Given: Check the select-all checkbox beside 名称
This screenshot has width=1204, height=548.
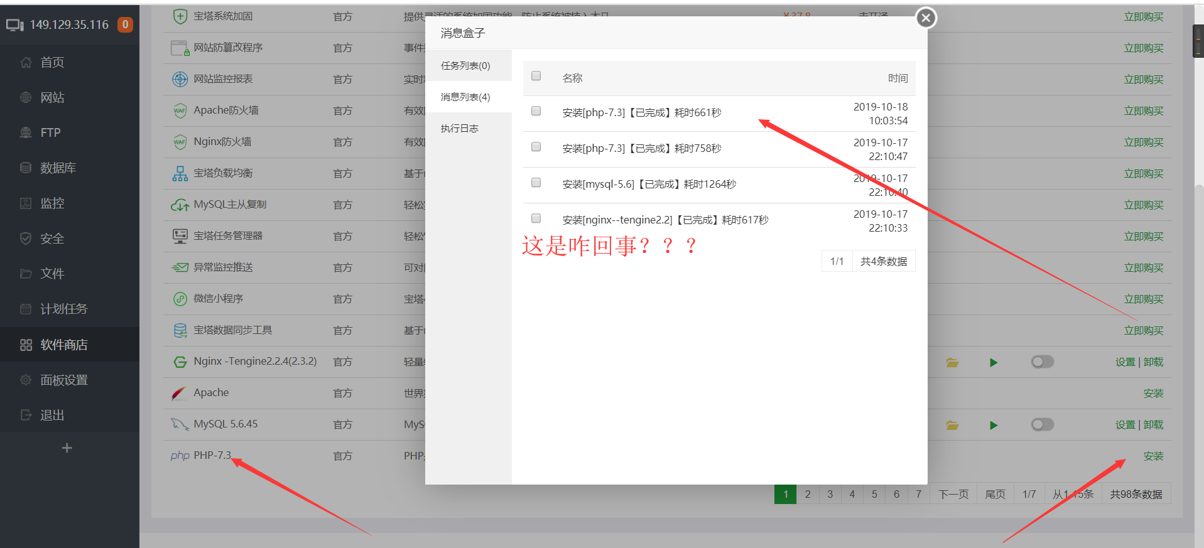Looking at the screenshot, I should tap(536, 76).
